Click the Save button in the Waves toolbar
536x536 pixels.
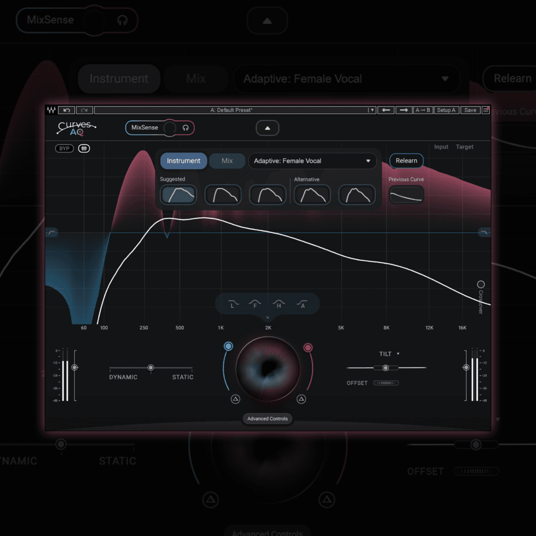pyautogui.click(x=470, y=110)
